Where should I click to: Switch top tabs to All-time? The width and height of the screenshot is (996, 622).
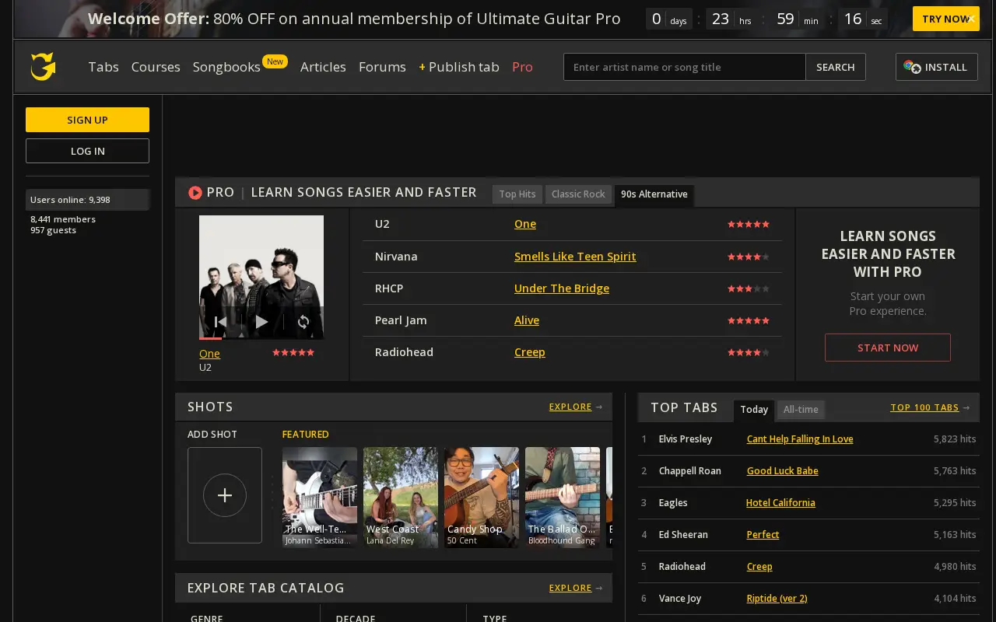point(801,410)
